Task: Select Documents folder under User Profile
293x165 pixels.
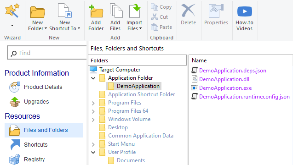Action: coord(131,160)
